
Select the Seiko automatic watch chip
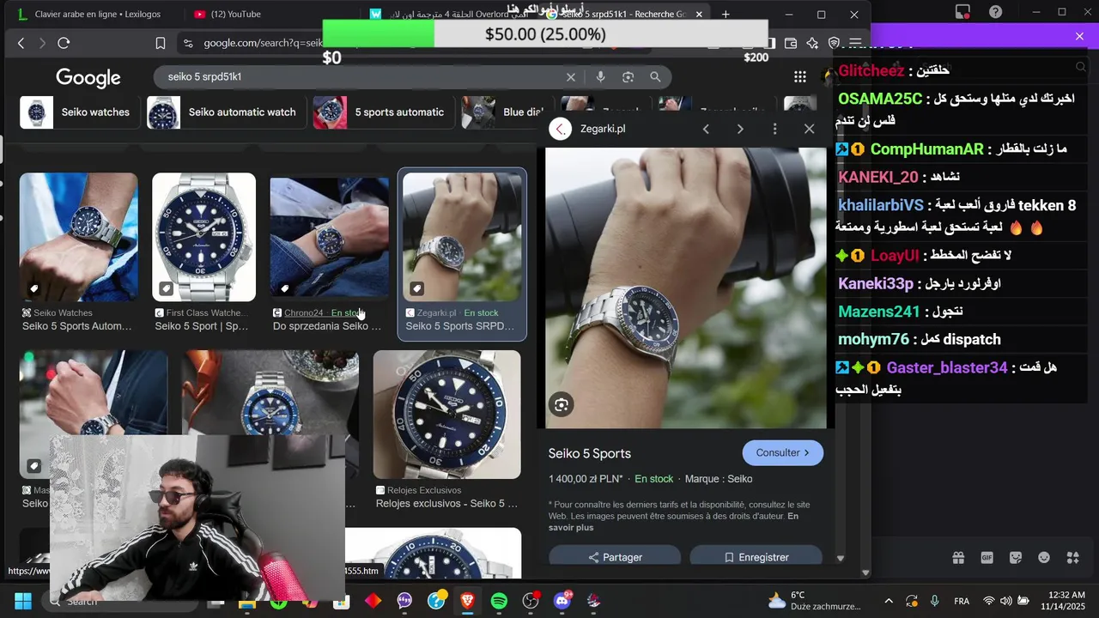point(226,112)
